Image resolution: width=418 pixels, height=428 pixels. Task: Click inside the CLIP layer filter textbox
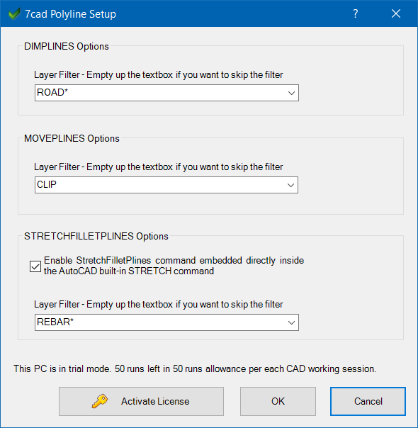pos(159,185)
